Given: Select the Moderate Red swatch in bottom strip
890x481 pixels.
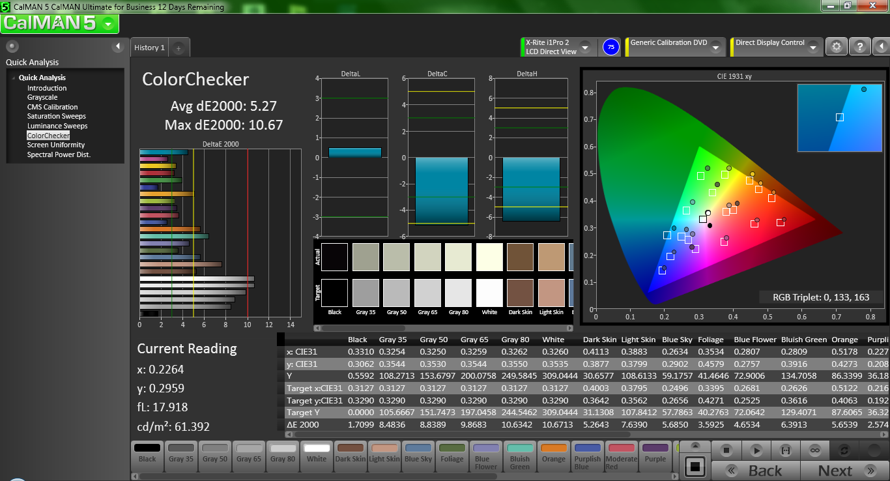Looking at the screenshot, I should (x=622, y=456).
